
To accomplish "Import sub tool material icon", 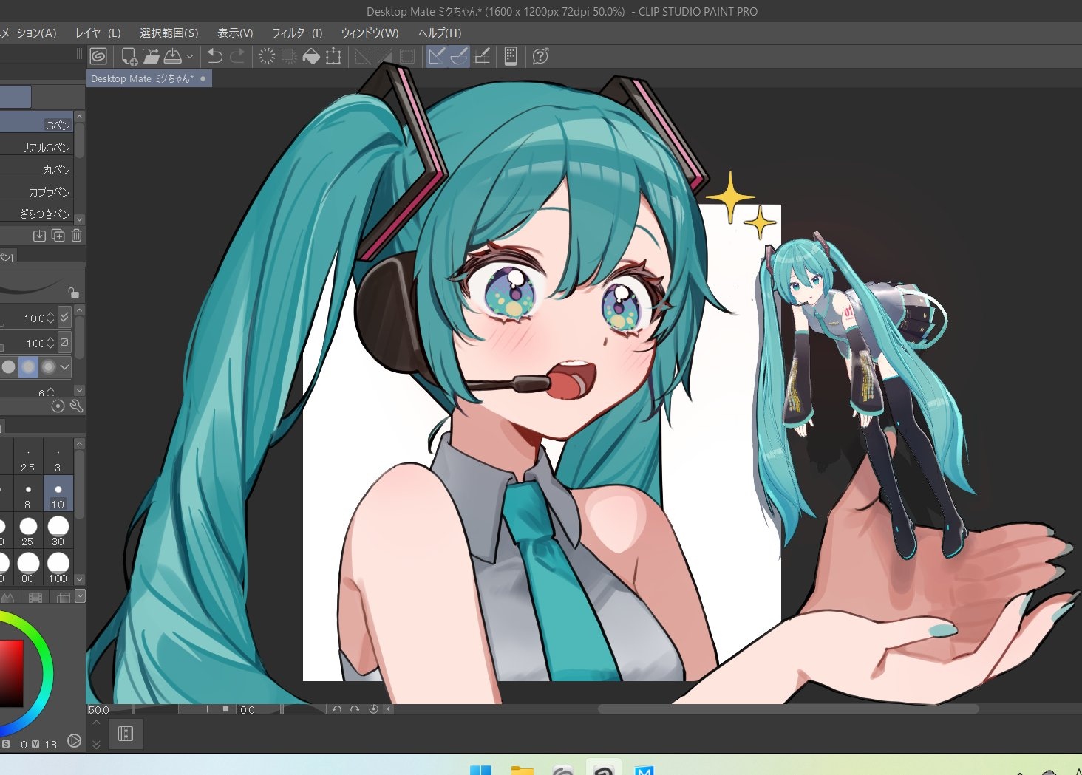I will click(39, 236).
